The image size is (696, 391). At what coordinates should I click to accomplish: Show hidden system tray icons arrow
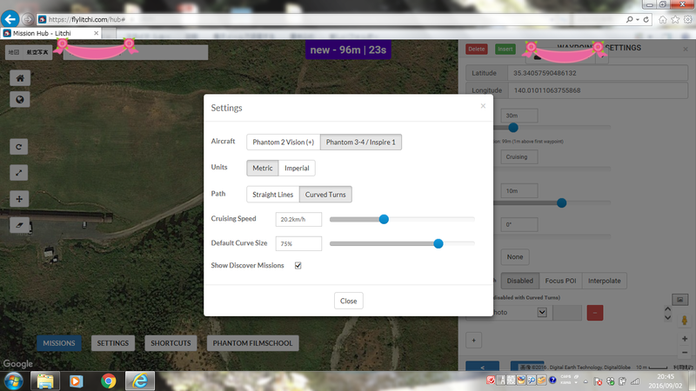(586, 381)
